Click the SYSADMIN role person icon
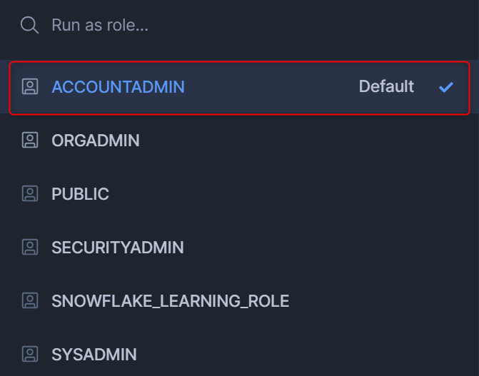The height and width of the screenshot is (376, 479). click(30, 354)
